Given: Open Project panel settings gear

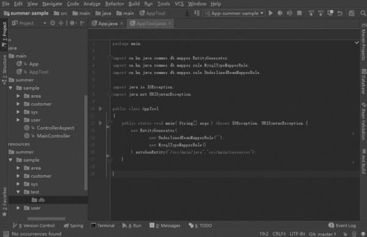Looking at the screenshot, I should [73, 23].
